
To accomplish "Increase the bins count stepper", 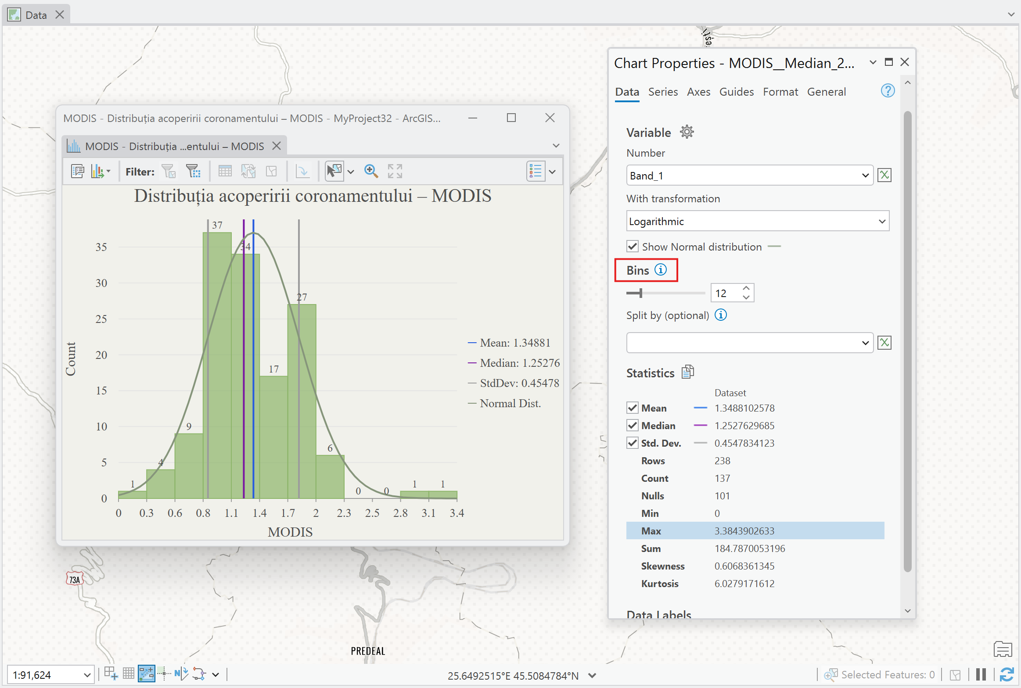I will [746, 288].
